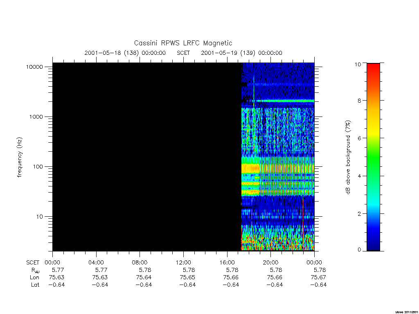
Task: Click the 'dB above background (7%)' label
Action: [x=348, y=157]
